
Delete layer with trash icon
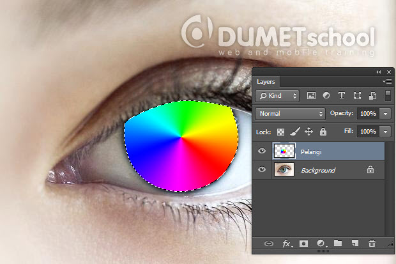372,244
